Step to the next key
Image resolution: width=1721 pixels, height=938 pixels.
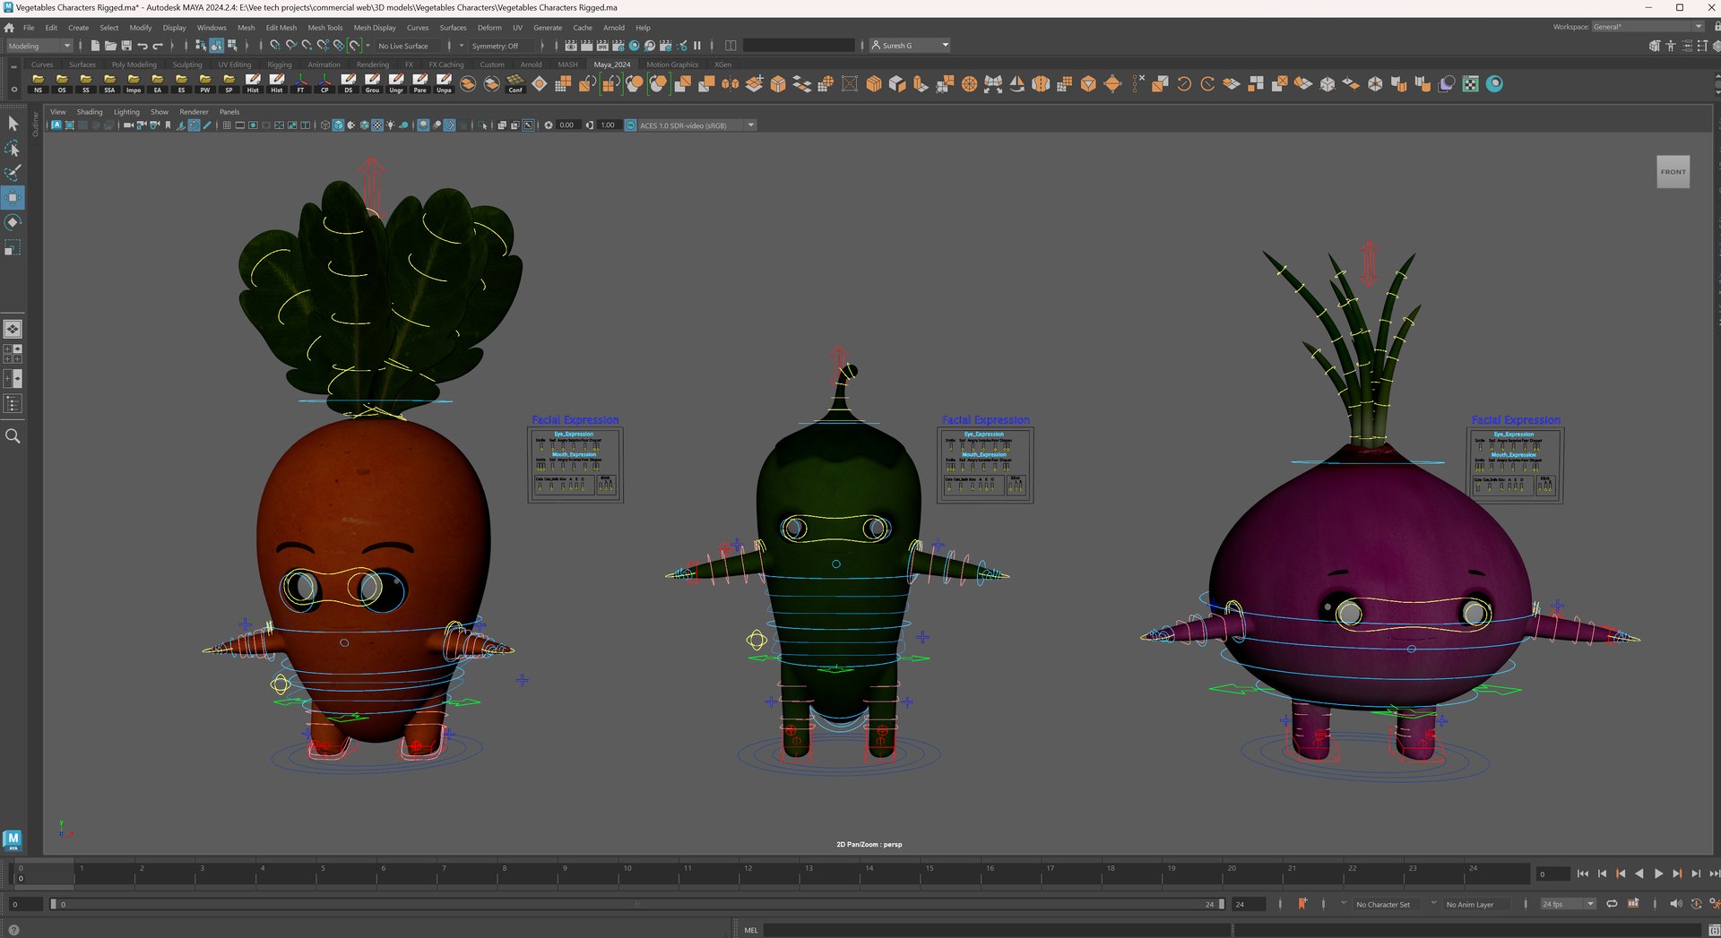[1677, 873]
